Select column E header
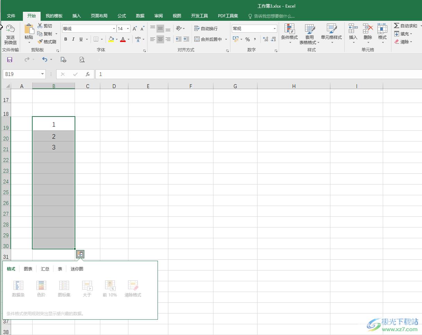 click(x=148, y=86)
